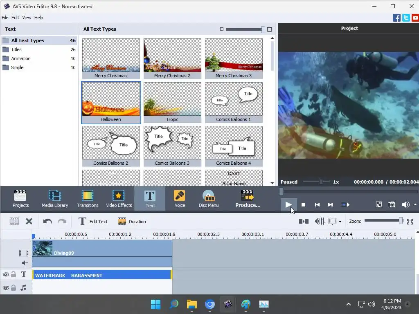Toggle lock on the music track
Screen dimensions: 419x314
pyautogui.click(x=14, y=287)
